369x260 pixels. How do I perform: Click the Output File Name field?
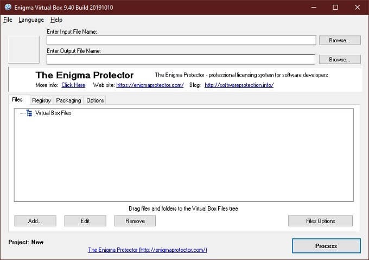click(x=181, y=59)
